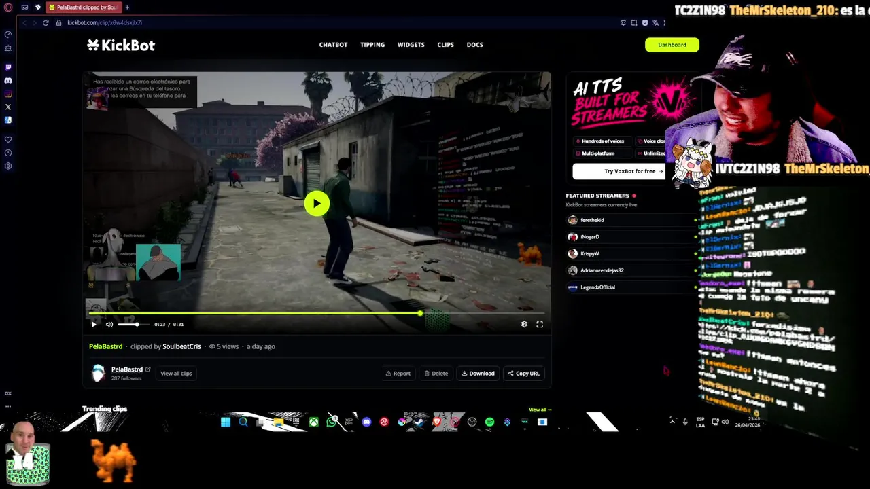Open Xbox app in taskbar
870x489 pixels.
tap(314, 422)
